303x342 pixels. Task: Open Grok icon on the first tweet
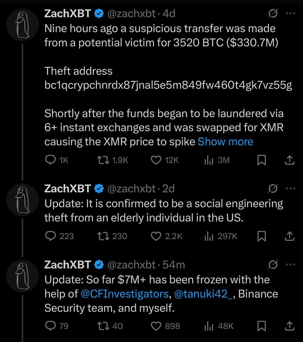(273, 14)
